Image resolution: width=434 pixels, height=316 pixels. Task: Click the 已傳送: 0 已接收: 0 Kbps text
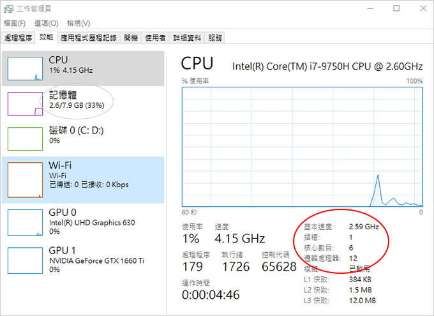pyautogui.click(x=89, y=184)
